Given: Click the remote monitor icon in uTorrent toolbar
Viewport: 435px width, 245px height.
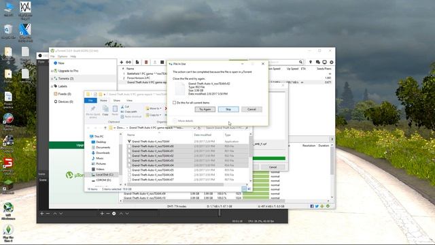Looking at the screenshot, I should (x=324, y=62).
